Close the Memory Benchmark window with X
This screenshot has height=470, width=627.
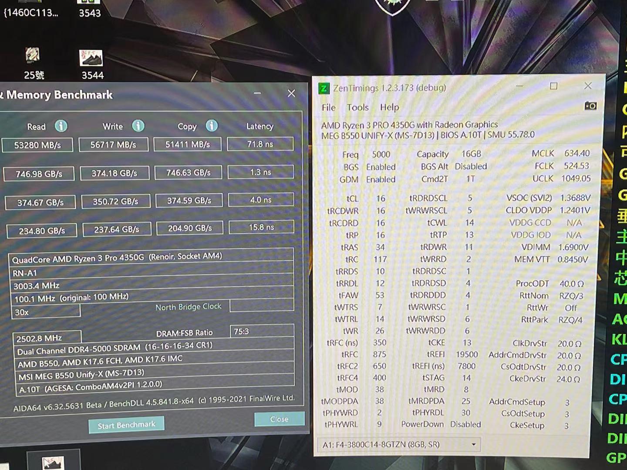pos(291,93)
